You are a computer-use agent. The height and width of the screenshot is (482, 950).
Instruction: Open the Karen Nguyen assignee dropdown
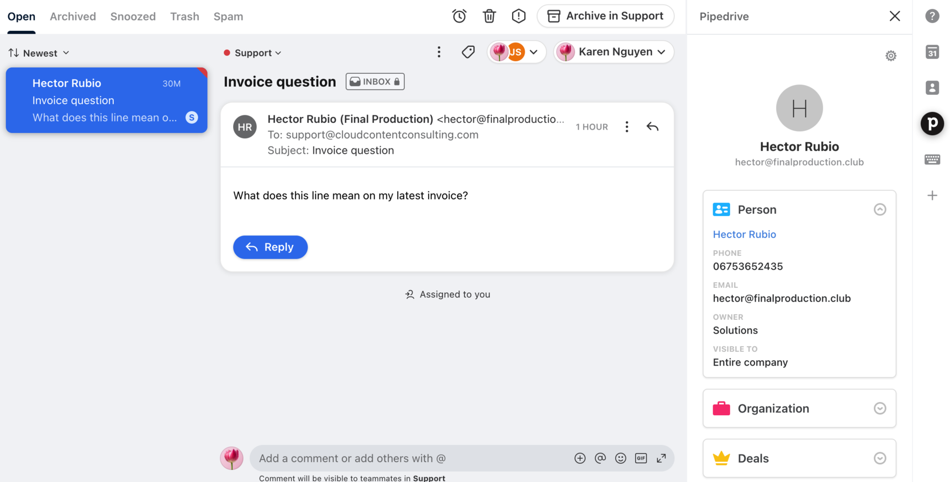pos(614,52)
